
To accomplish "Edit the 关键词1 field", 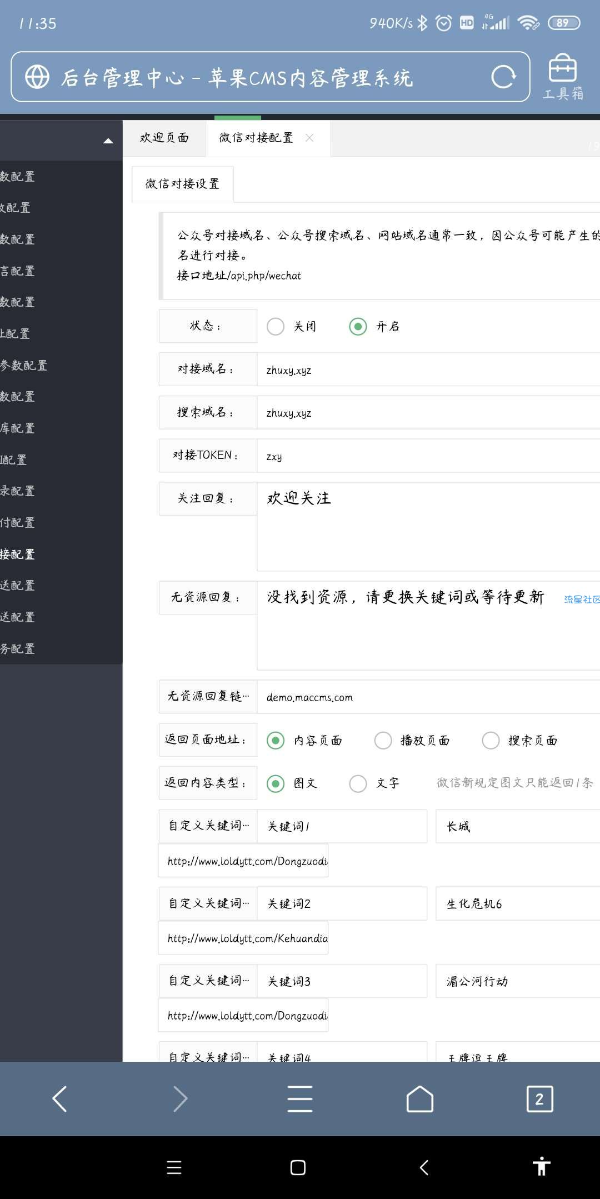I will pos(342,826).
